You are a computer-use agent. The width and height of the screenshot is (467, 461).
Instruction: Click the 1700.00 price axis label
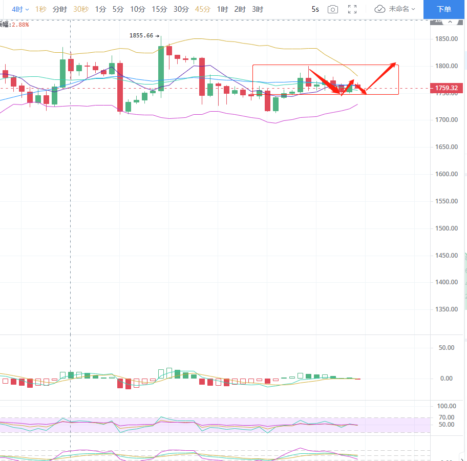click(447, 120)
